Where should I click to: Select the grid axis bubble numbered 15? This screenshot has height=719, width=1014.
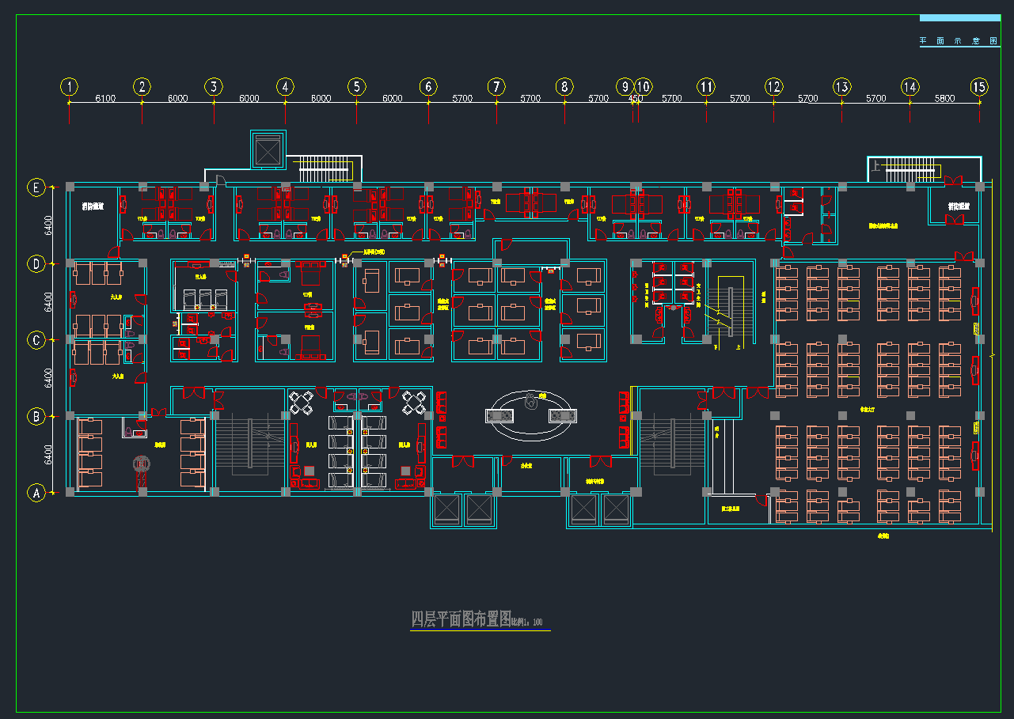tap(979, 86)
